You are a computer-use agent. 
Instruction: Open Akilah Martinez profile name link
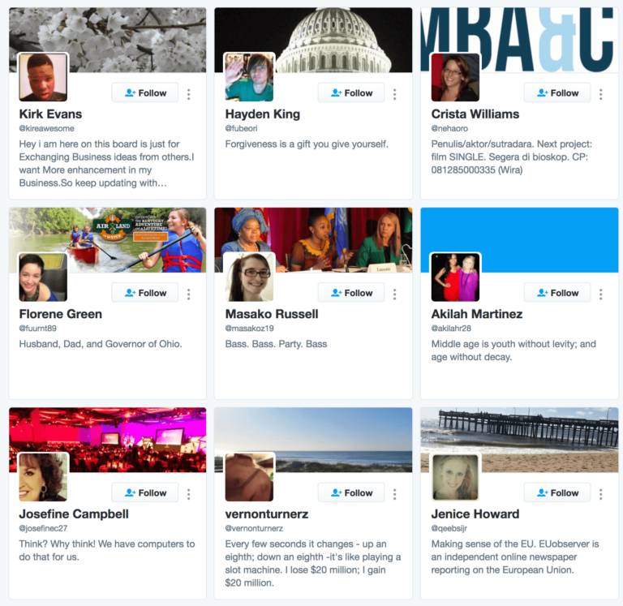[477, 314]
